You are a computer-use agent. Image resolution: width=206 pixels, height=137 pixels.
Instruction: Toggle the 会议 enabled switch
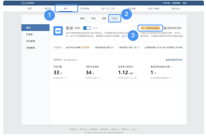click(87, 28)
